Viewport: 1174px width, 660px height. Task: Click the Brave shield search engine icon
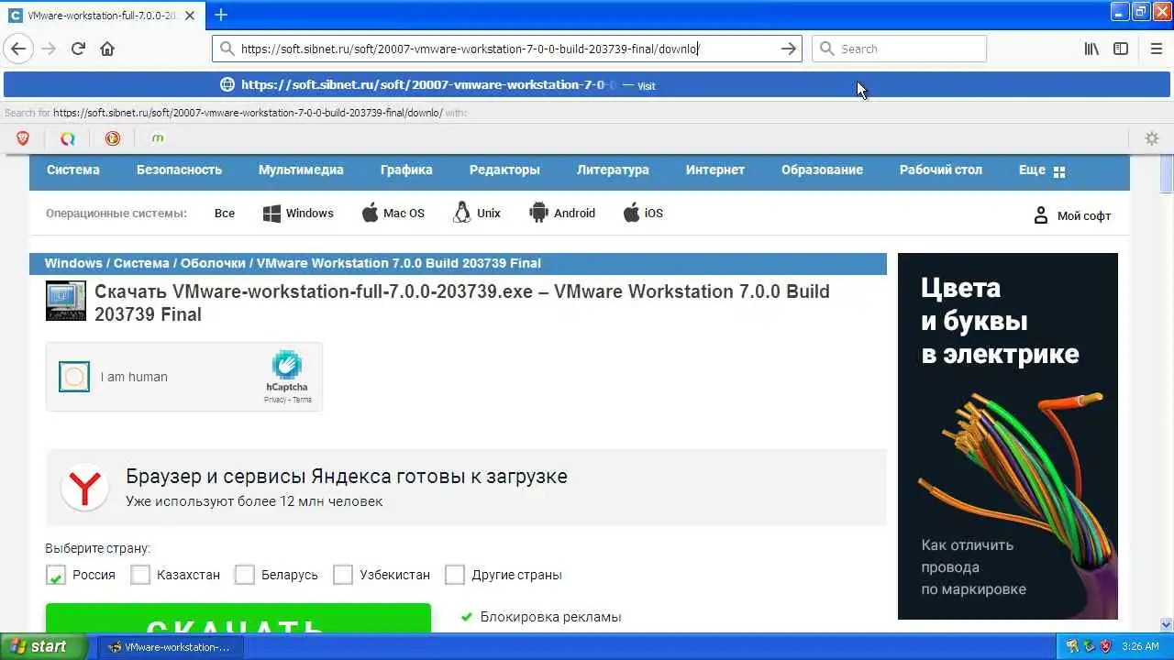23,138
